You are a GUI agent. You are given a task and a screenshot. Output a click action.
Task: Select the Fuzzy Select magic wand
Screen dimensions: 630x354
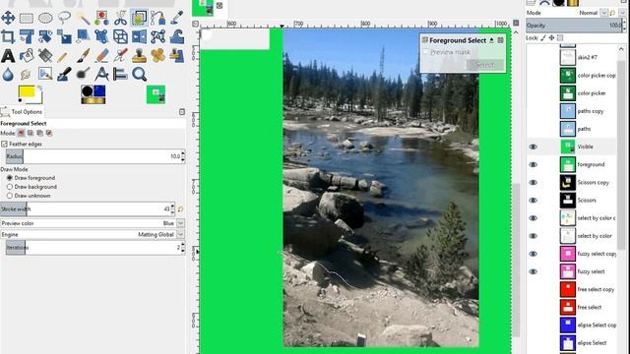[x=83, y=18]
